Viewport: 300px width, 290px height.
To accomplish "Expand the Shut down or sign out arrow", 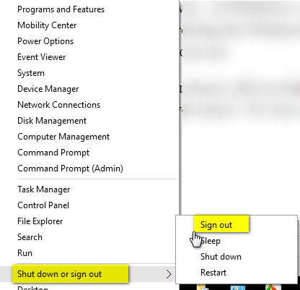I will click(169, 274).
